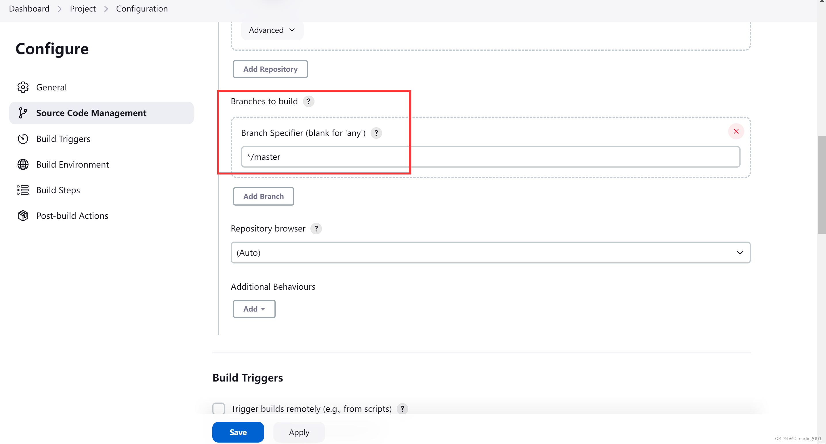Viewport: 826px width, 444px height.
Task: Open the Branches to build help tooltip
Action: point(308,101)
